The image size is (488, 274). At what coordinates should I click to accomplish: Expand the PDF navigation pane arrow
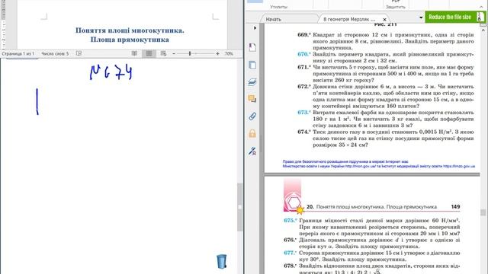(x=255, y=28)
